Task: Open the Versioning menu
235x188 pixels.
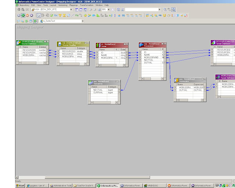Action: pos(63,5)
